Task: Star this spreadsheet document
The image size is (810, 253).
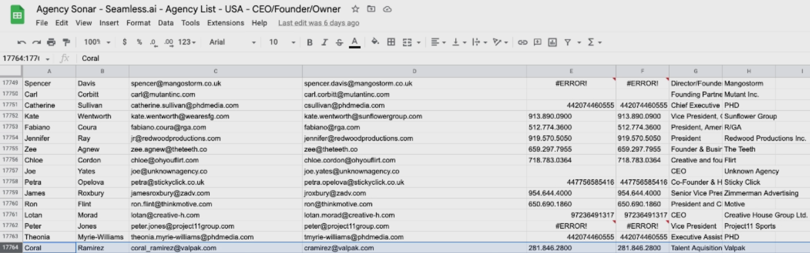Action: click(355, 9)
